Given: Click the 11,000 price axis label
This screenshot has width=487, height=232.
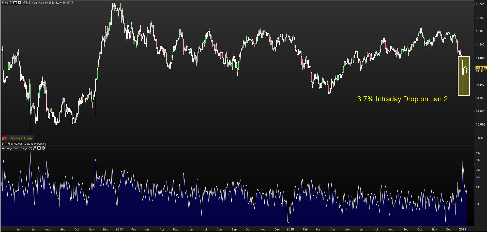Looking at the screenshot, I should coord(480,58).
